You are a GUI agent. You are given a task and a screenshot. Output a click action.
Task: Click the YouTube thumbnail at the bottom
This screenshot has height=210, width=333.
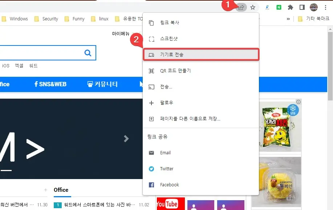(170, 204)
